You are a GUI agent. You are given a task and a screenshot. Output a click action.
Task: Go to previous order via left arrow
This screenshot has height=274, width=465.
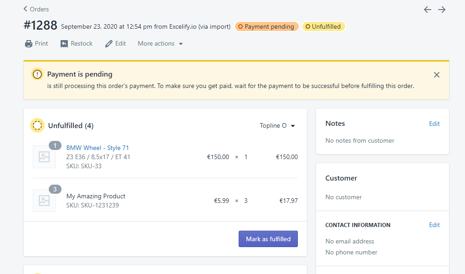pyautogui.click(x=427, y=9)
